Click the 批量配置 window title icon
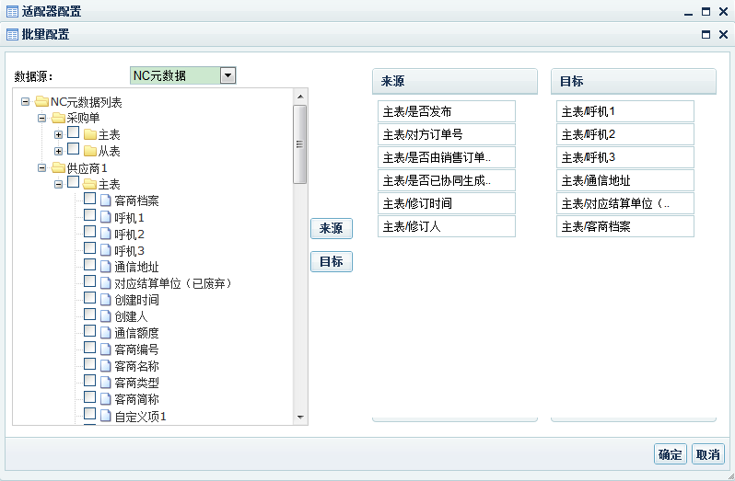Image resolution: width=735 pixels, height=481 pixels. (x=12, y=35)
